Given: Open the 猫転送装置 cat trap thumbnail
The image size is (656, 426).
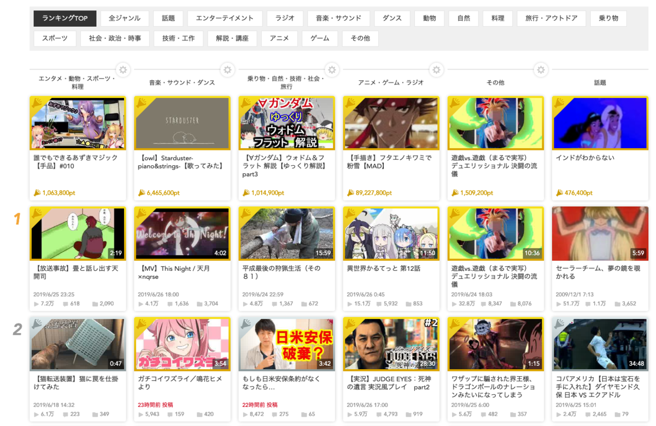Looking at the screenshot, I should [78, 344].
